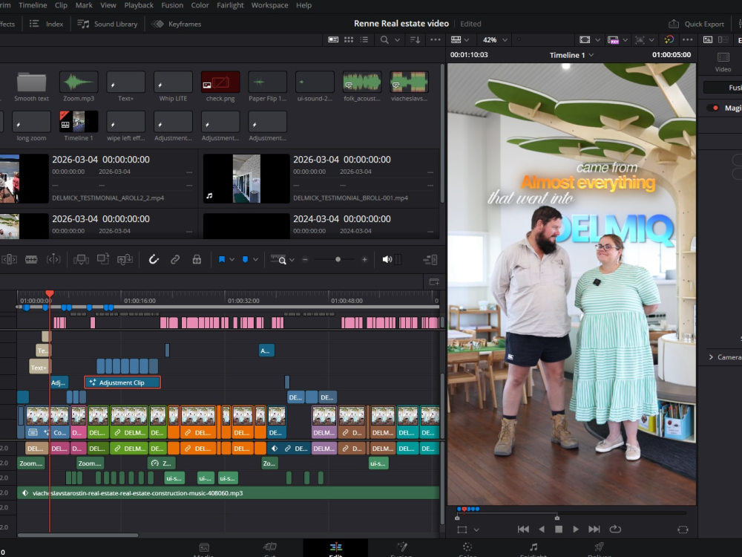Open the Video inspector tab

[723, 62]
